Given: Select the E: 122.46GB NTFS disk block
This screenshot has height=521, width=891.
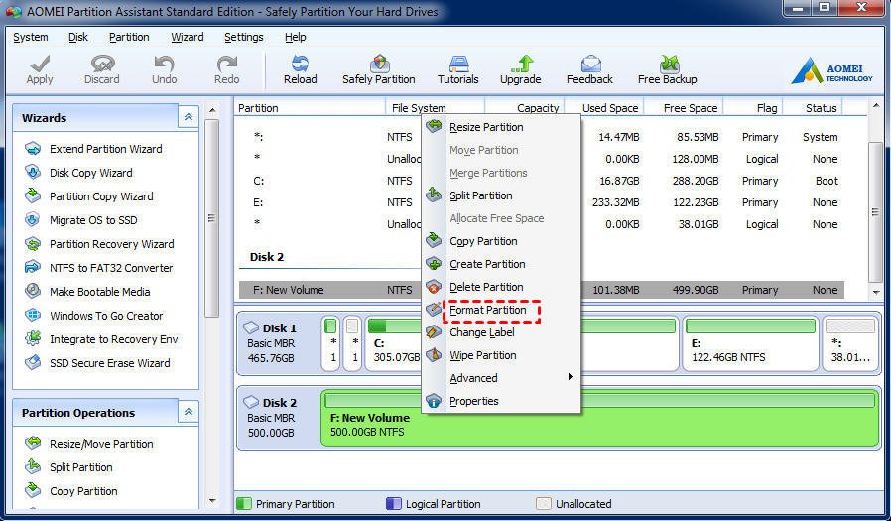Looking at the screenshot, I should (x=750, y=343).
